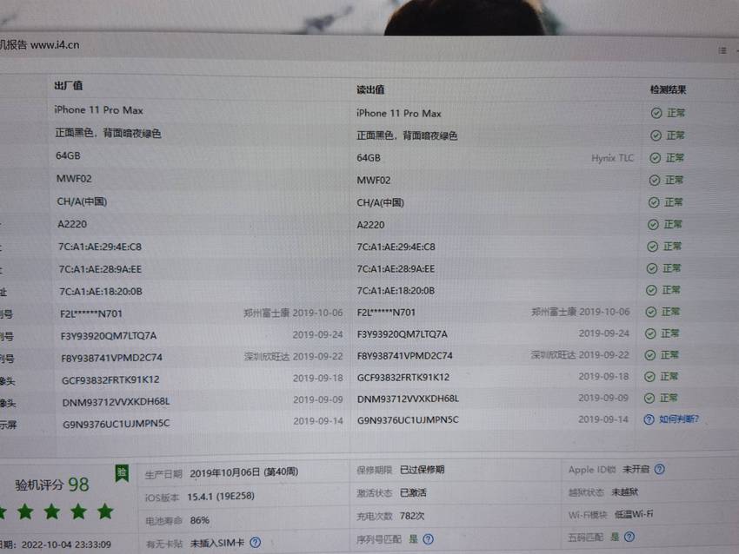
Task: Select the 验机评分 98 score
Action: pyautogui.click(x=52, y=485)
